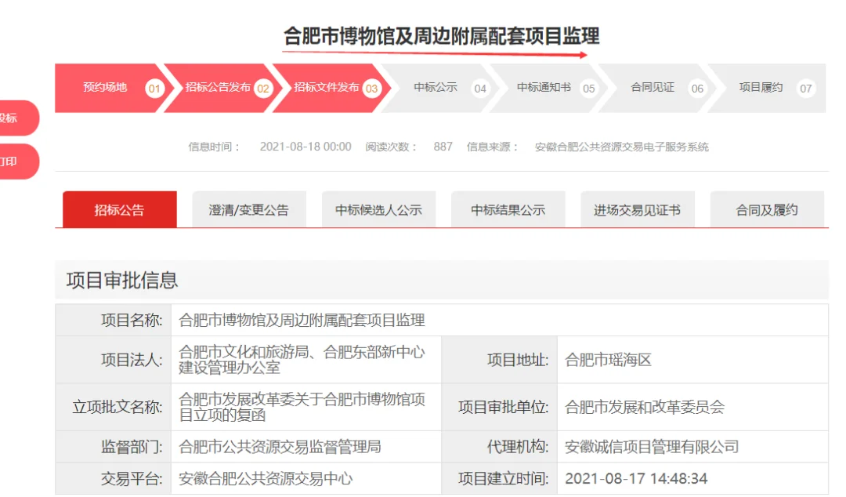Click the 项目地址 label cell
This screenshot has width=846, height=497.
pos(500,360)
